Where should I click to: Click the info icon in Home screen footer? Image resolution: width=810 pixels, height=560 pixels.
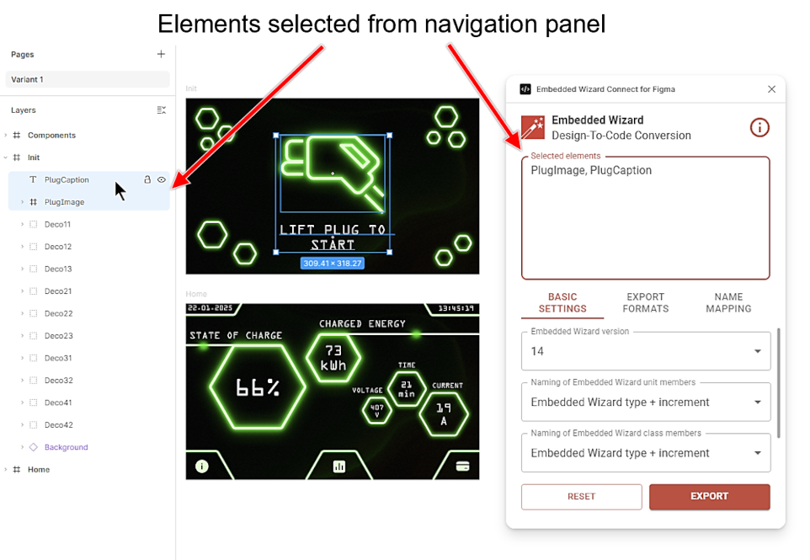tap(202, 466)
